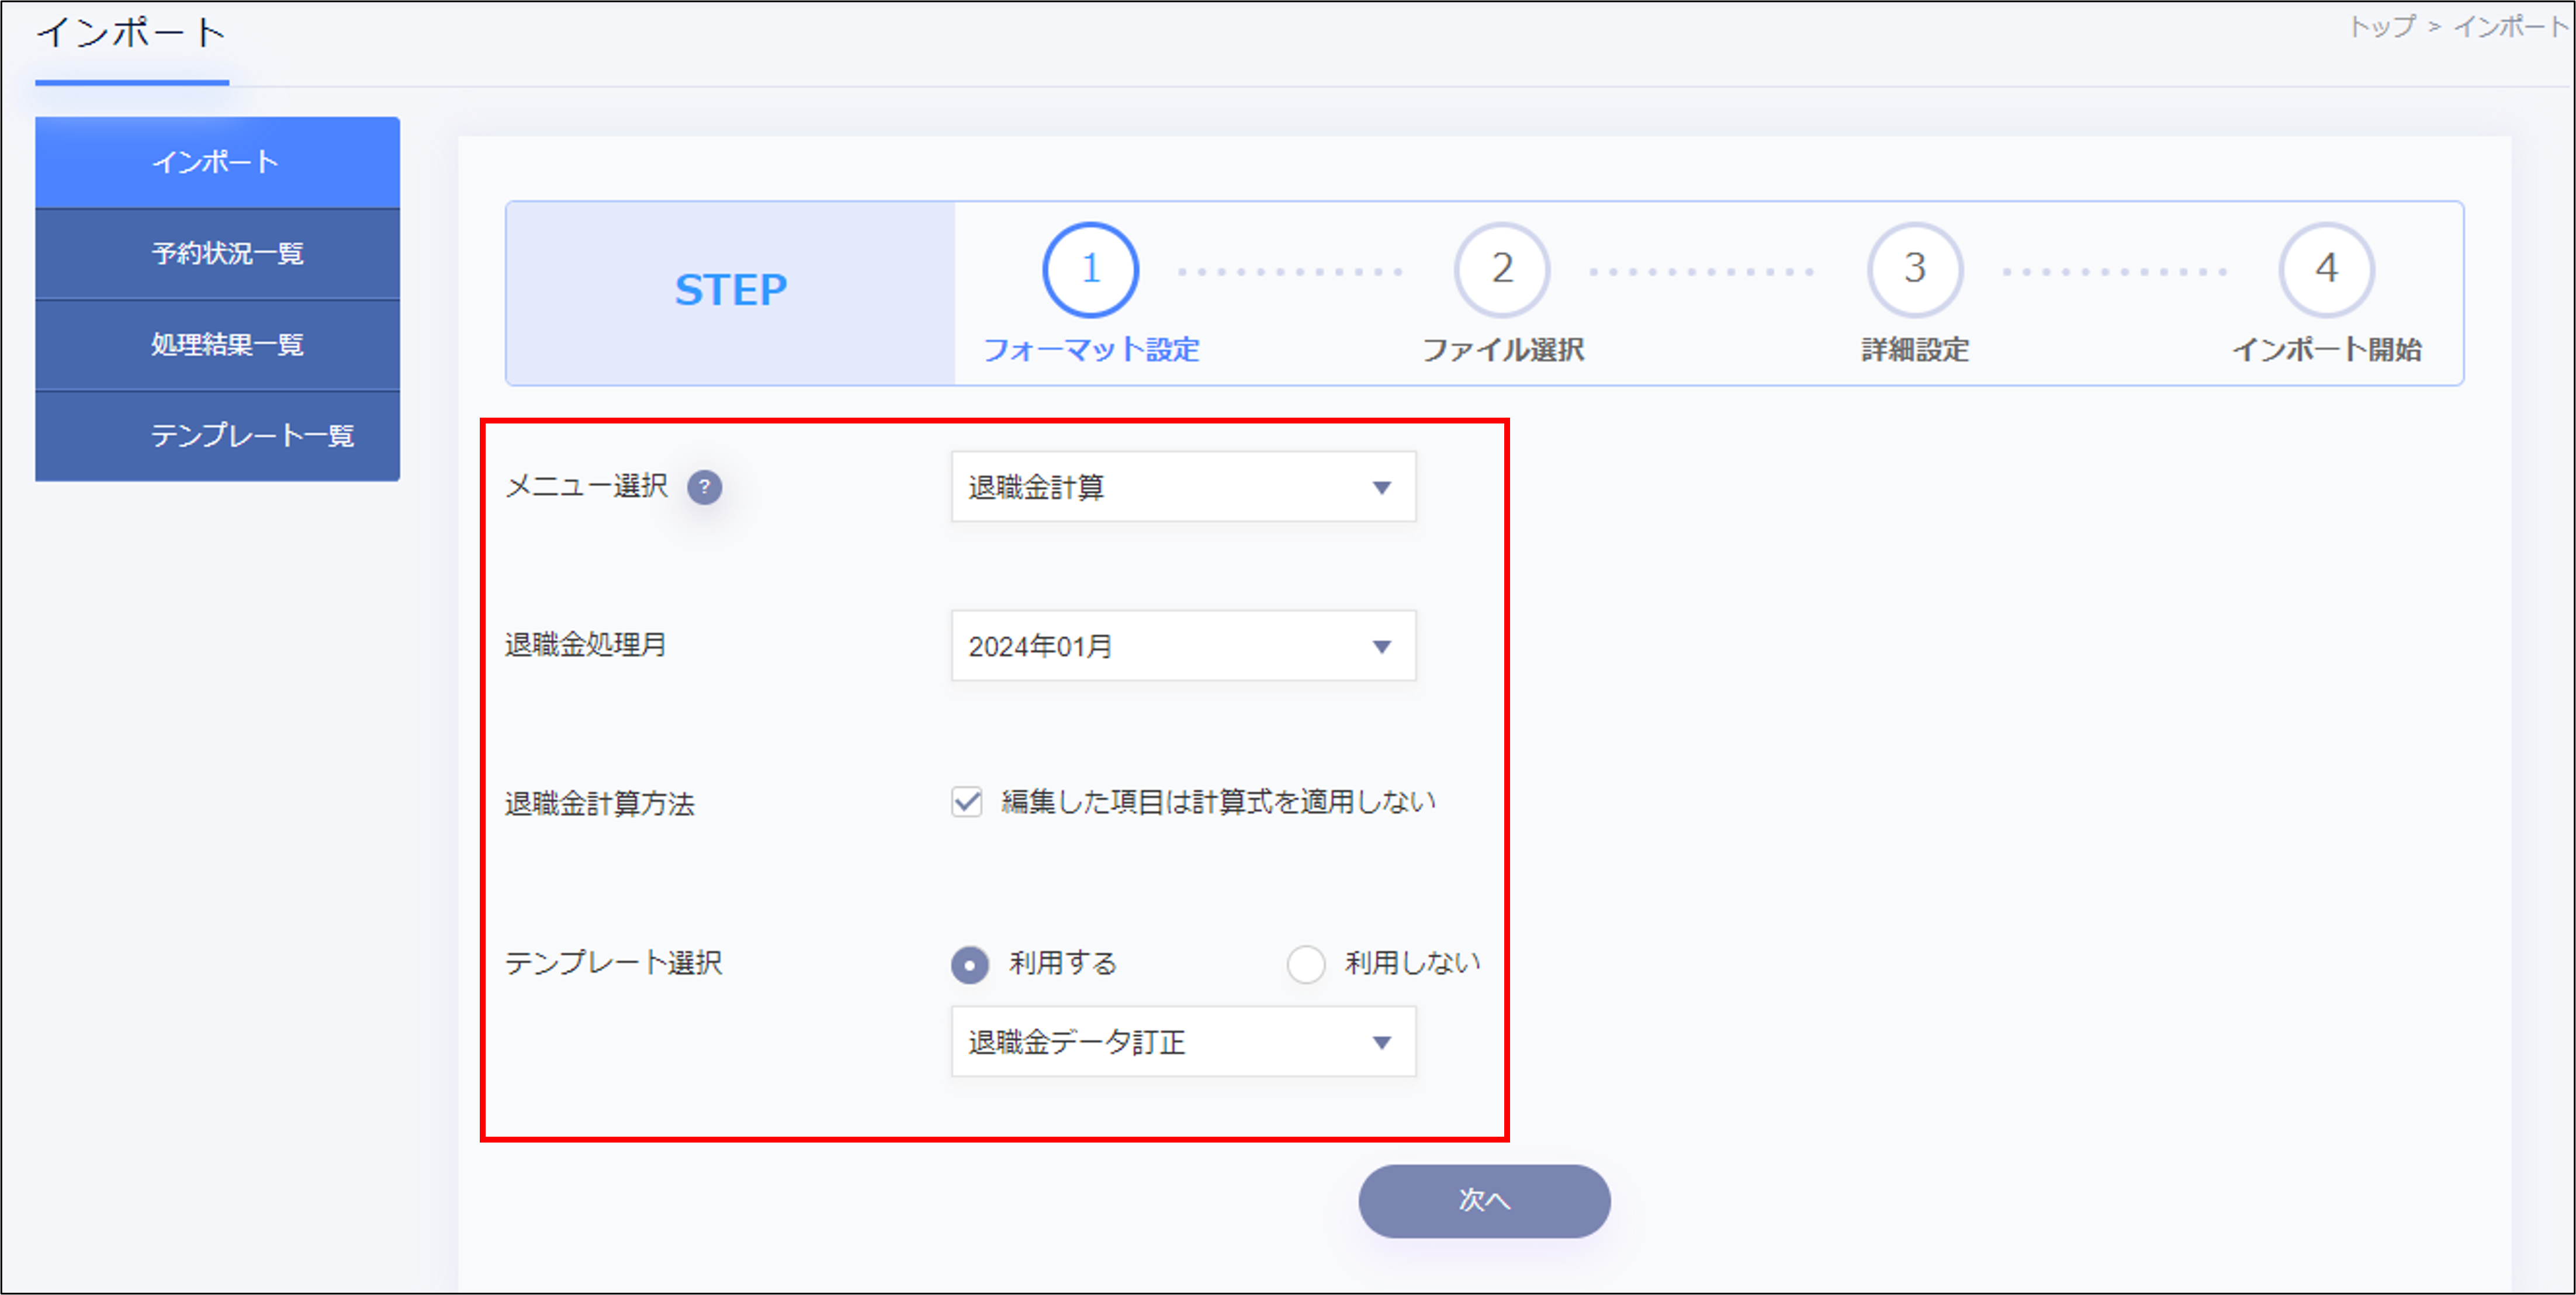2576x1295 pixels.
Task: Open 予約状況一覧 in sidebar
Action: [217, 254]
